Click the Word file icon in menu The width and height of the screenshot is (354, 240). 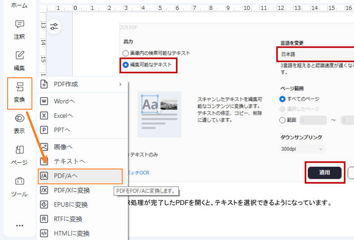point(44,101)
